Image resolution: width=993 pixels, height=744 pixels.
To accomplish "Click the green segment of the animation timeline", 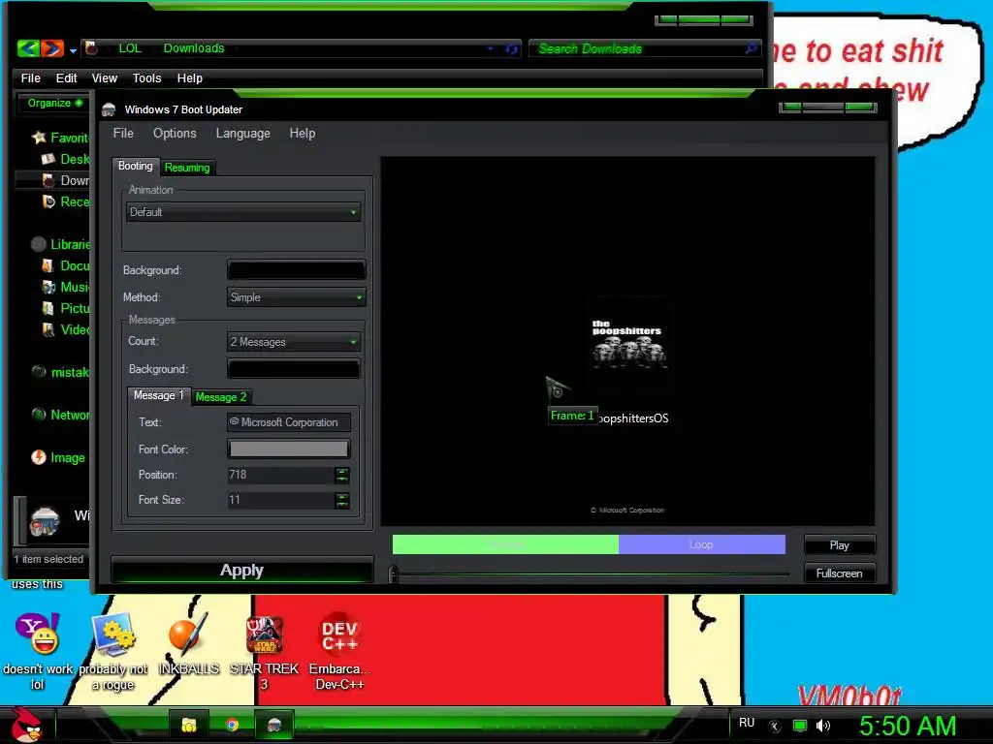I will click(505, 544).
